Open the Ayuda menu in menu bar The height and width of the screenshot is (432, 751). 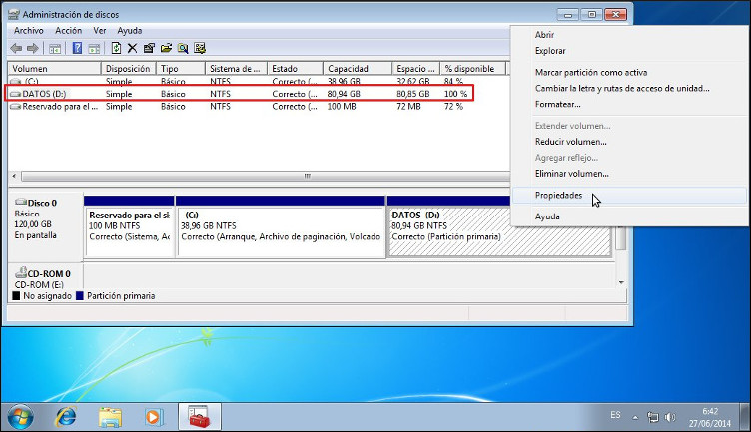[x=129, y=31]
